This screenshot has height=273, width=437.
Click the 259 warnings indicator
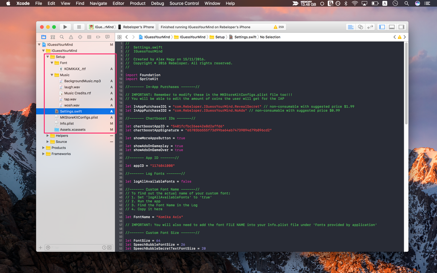(279, 27)
